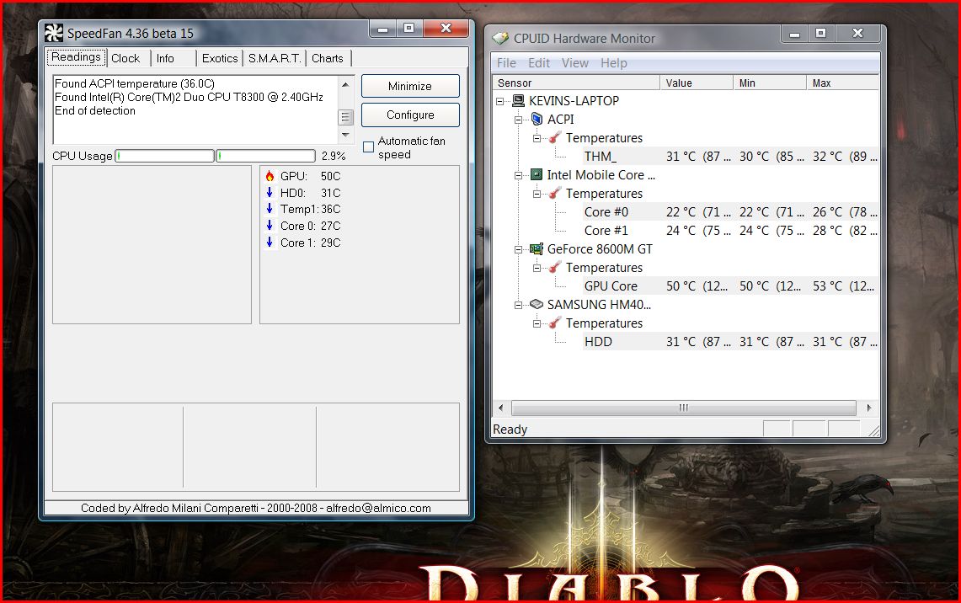Click thermometer icon under ACPI Temperatures
This screenshot has width=961, height=603.
pos(555,138)
